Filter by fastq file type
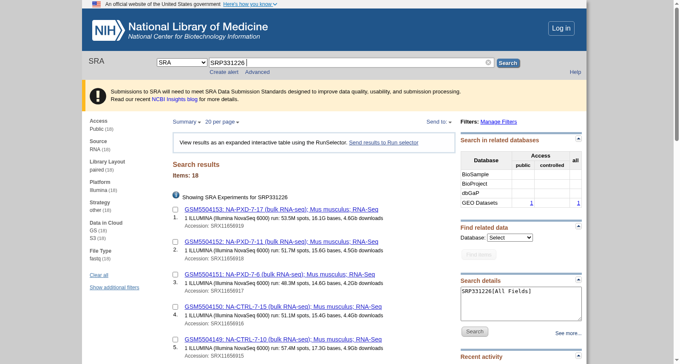 (95, 259)
